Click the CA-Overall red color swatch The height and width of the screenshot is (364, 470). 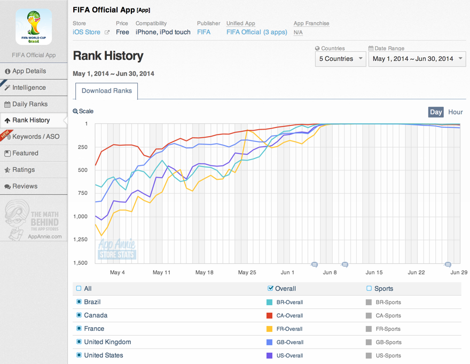coord(270,315)
